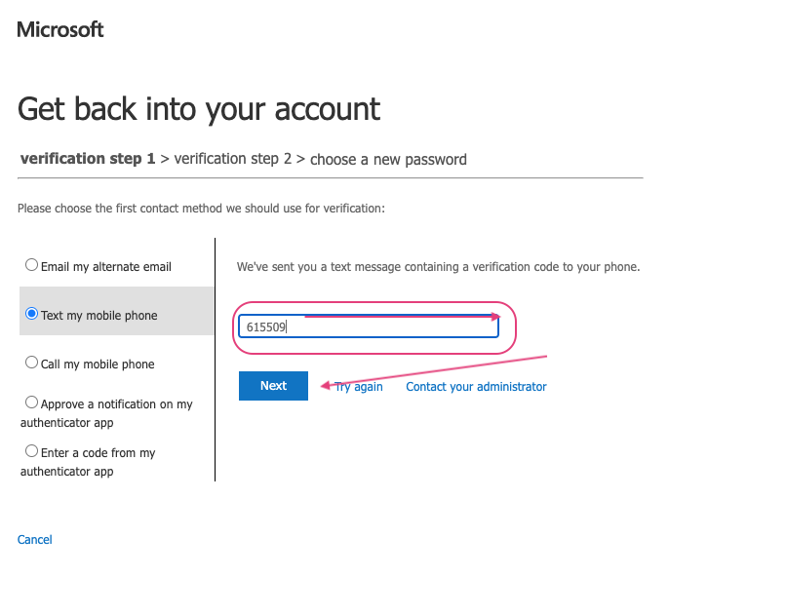This screenshot has width=787, height=614.
Task: Click the Microsoft logo text
Action: (x=60, y=29)
